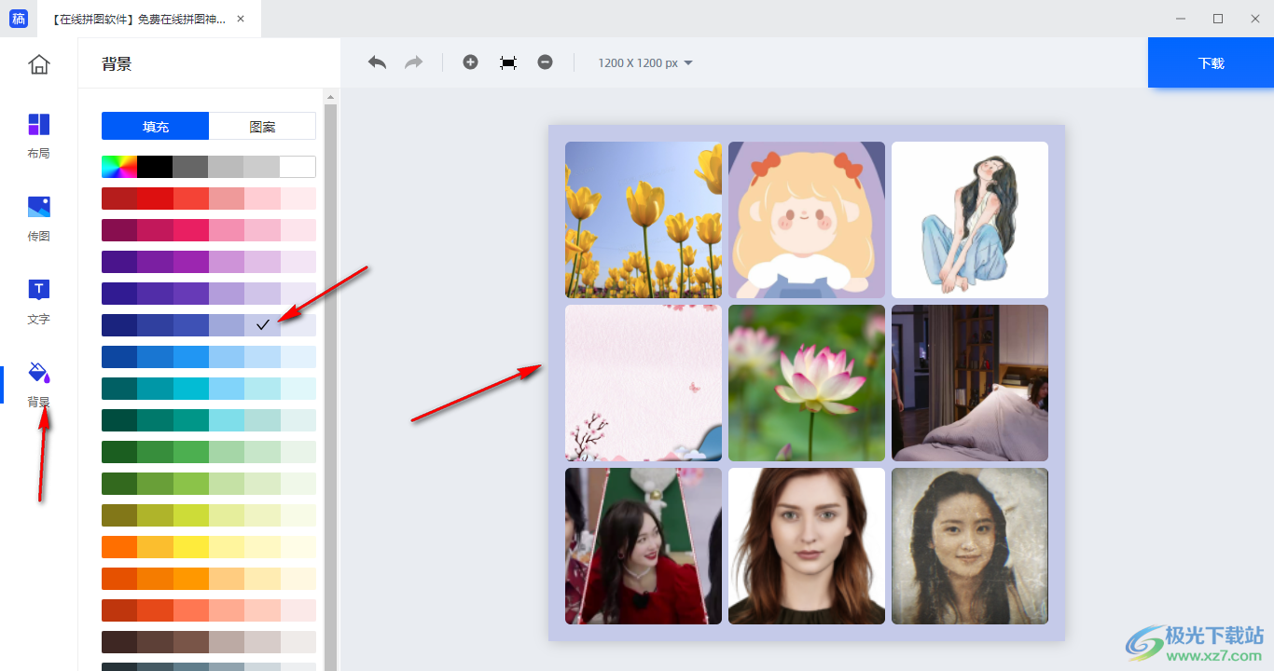Open the 文字 text tool panel
Image resolution: width=1274 pixels, height=671 pixels.
tap(38, 302)
